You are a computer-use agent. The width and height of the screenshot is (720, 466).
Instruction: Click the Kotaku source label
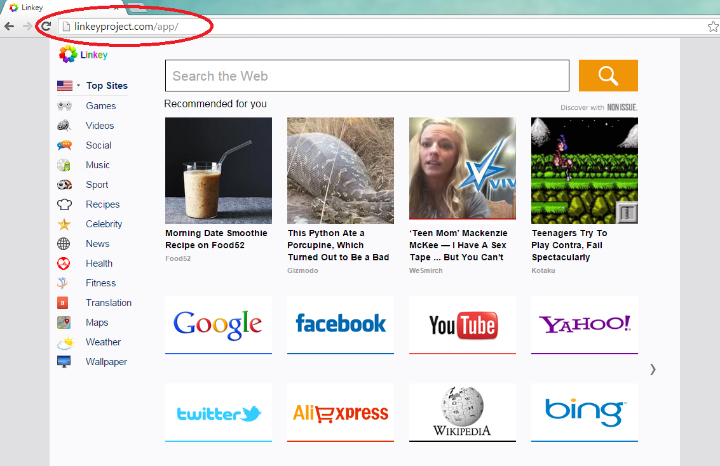pyautogui.click(x=543, y=270)
